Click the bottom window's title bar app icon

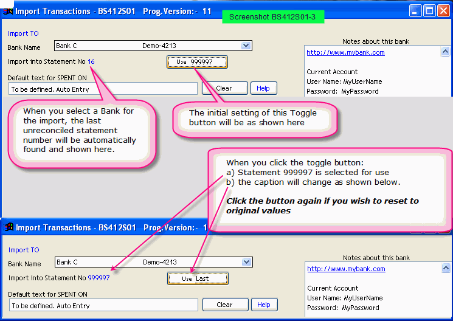[9, 227]
